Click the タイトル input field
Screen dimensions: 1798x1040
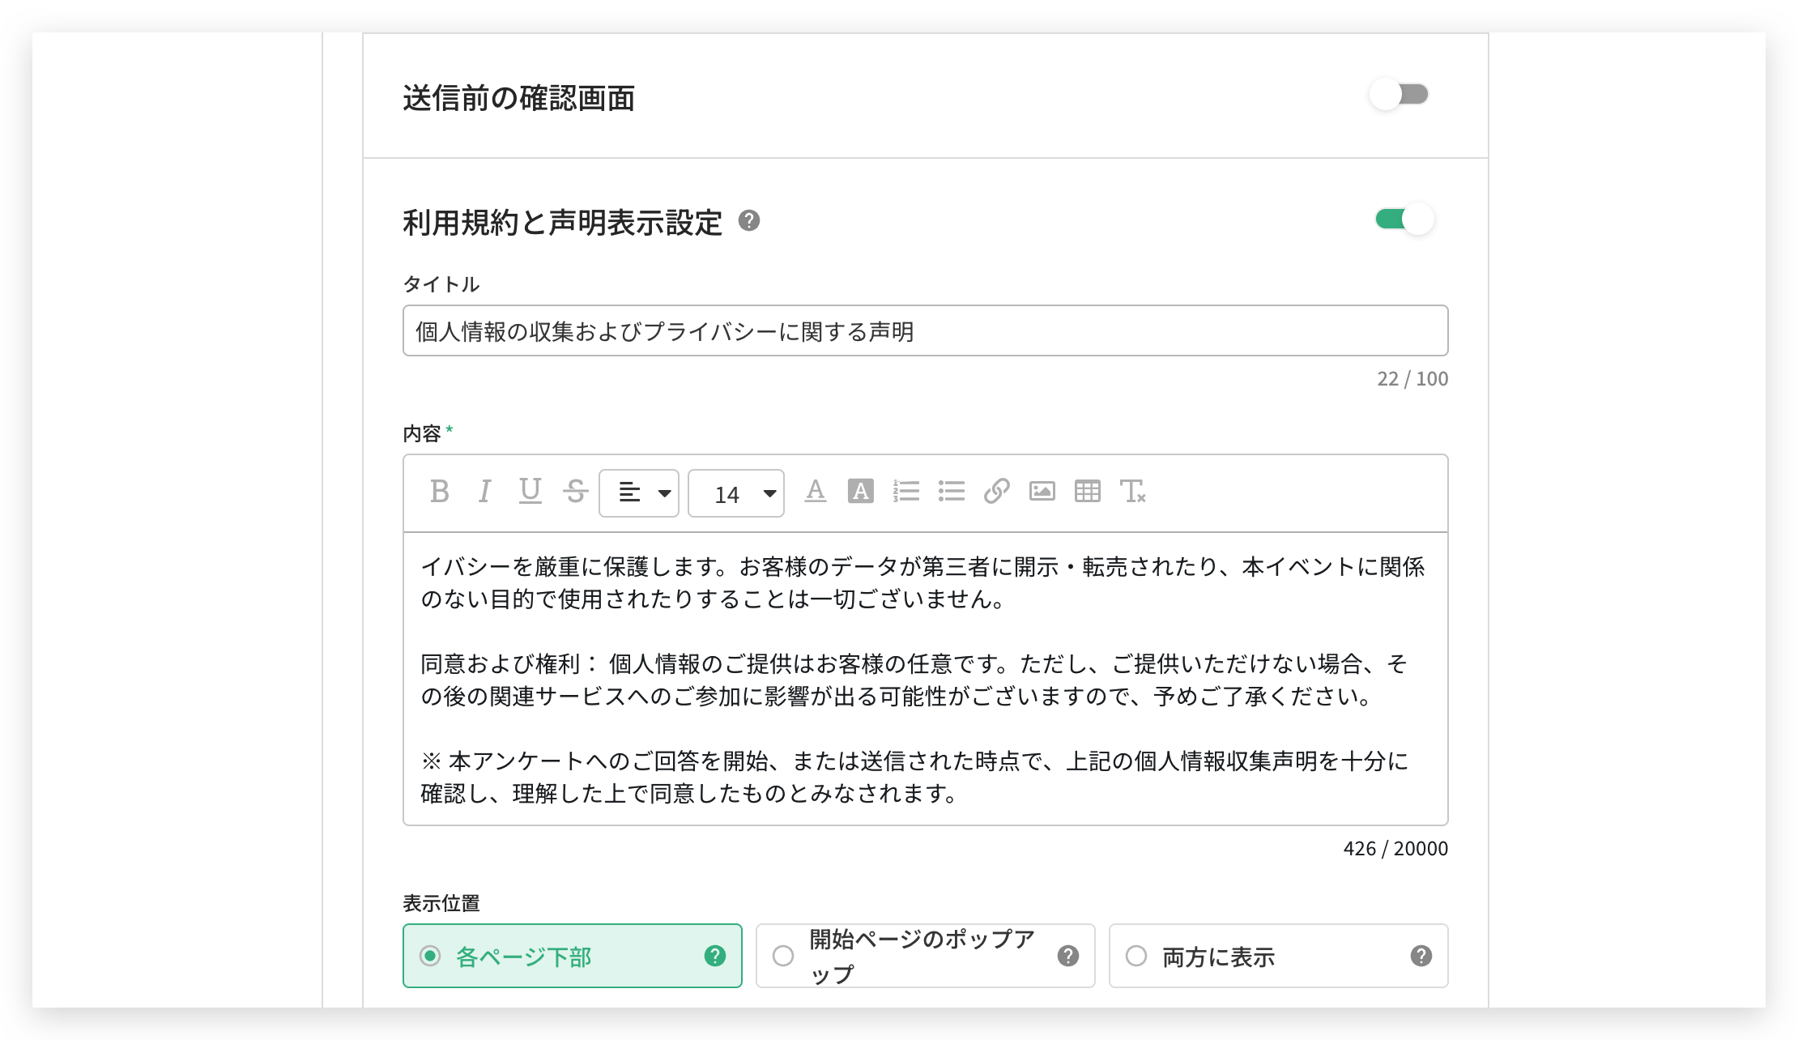click(925, 330)
